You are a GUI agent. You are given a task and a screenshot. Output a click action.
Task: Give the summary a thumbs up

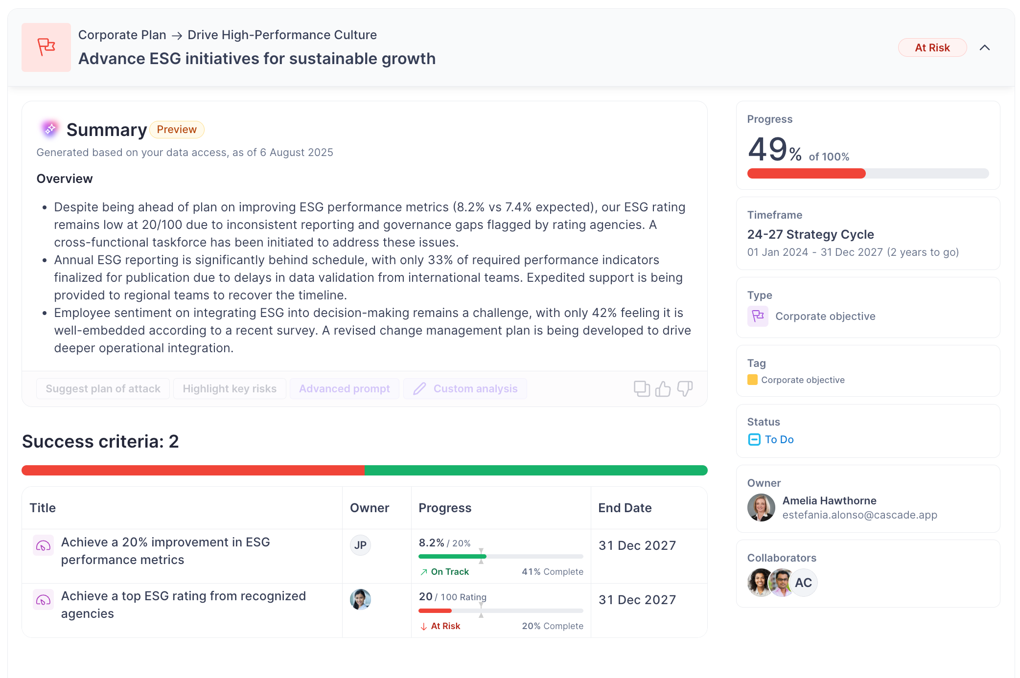663,389
